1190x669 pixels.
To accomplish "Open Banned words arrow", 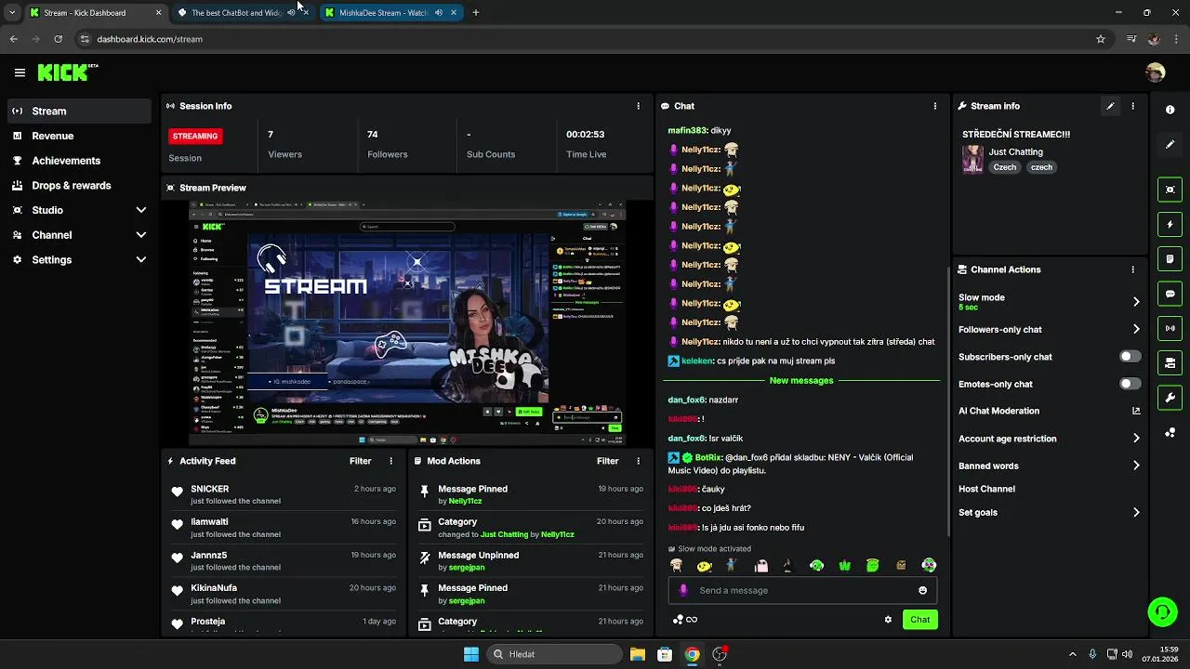I will point(1136,466).
